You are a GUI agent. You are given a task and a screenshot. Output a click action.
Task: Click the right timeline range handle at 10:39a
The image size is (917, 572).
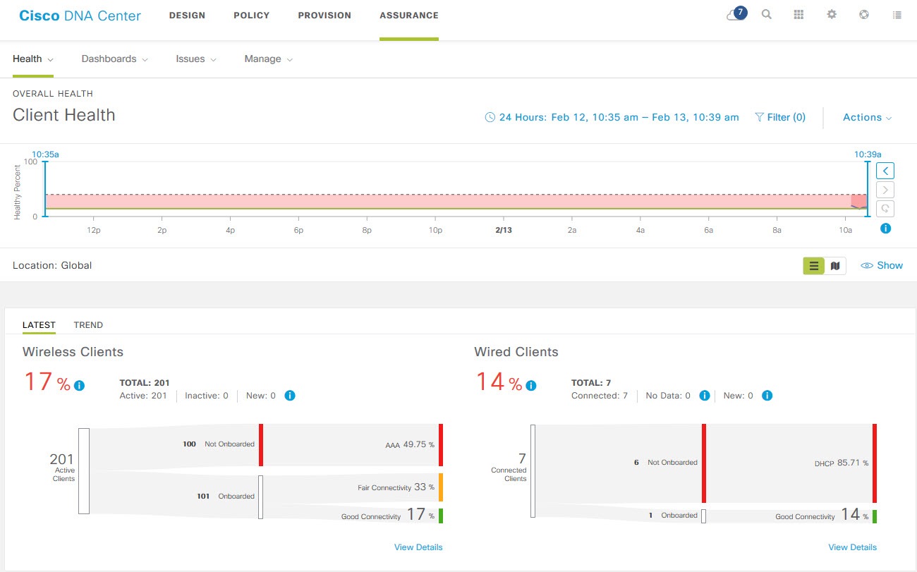(x=868, y=189)
